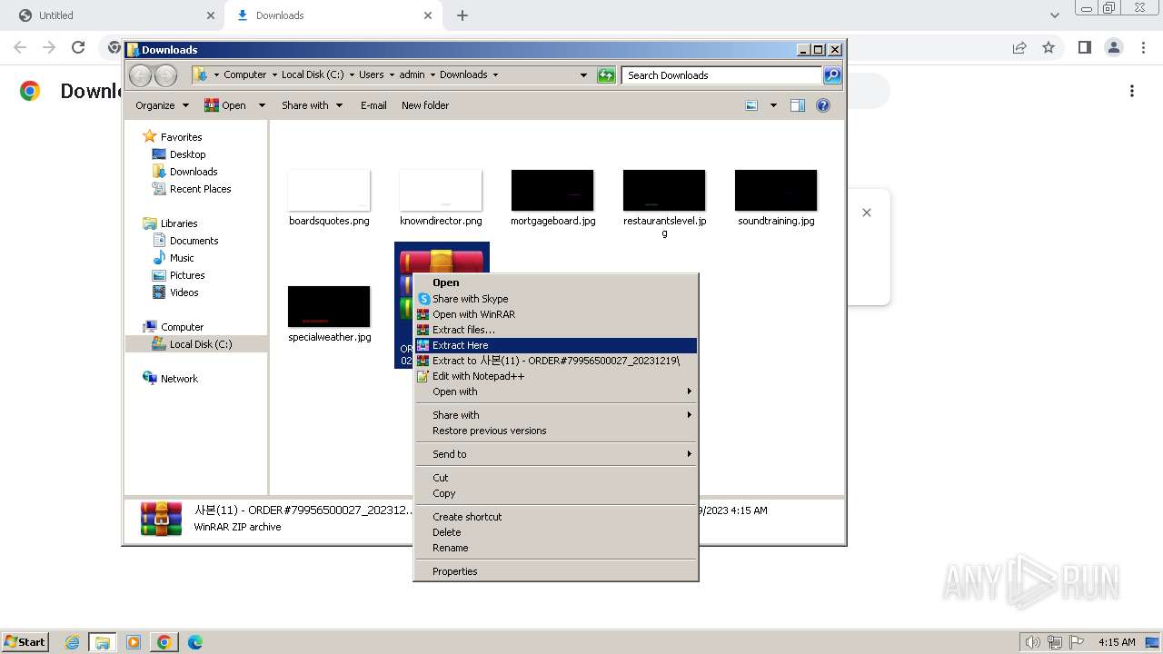Choose Share with Skype entry

point(555,299)
